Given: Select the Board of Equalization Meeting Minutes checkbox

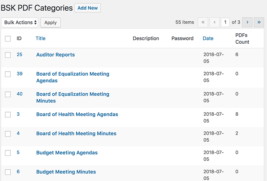Looking at the screenshot, I should (x=8, y=94).
